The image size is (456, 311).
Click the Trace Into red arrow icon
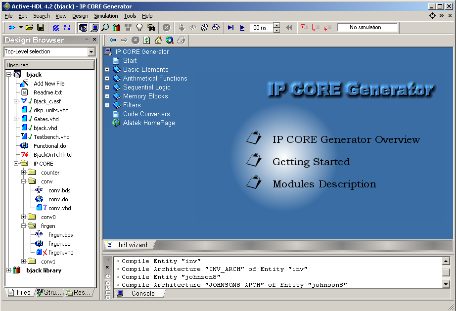tap(305, 28)
